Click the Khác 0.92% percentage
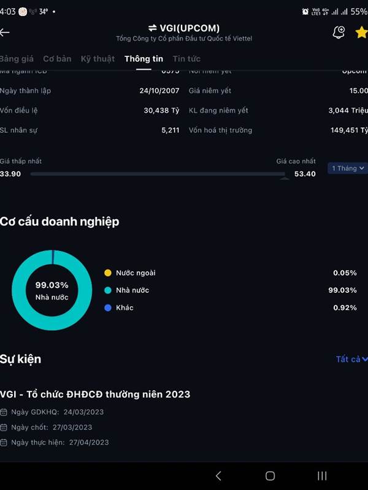Screen dimensions: 368x490 click(345, 308)
